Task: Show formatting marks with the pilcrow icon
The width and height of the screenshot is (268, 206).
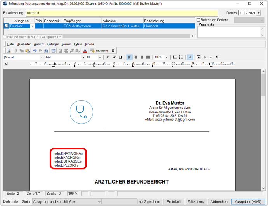Action: pos(217,57)
